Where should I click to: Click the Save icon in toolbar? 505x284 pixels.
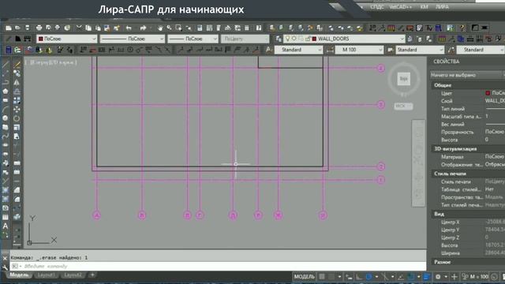(28, 28)
